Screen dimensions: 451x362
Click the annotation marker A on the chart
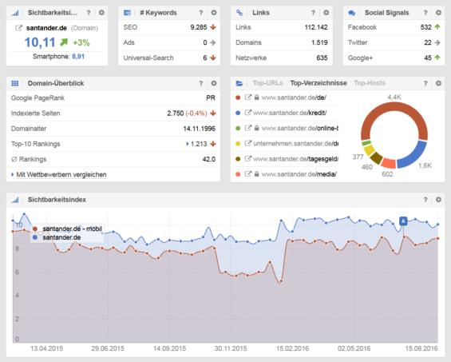(x=403, y=221)
